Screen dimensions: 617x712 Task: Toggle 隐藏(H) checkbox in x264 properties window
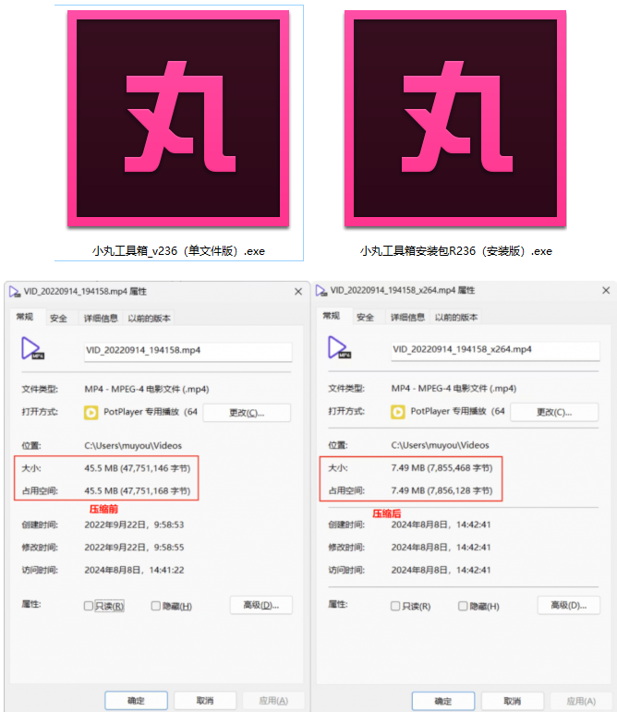click(x=463, y=606)
